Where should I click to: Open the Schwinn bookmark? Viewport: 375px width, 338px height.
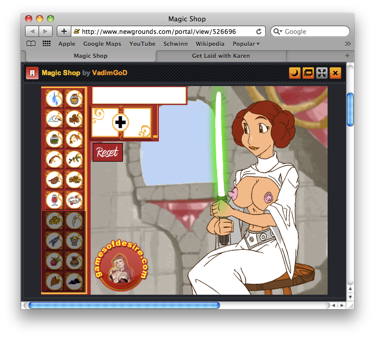tap(176, 44)
